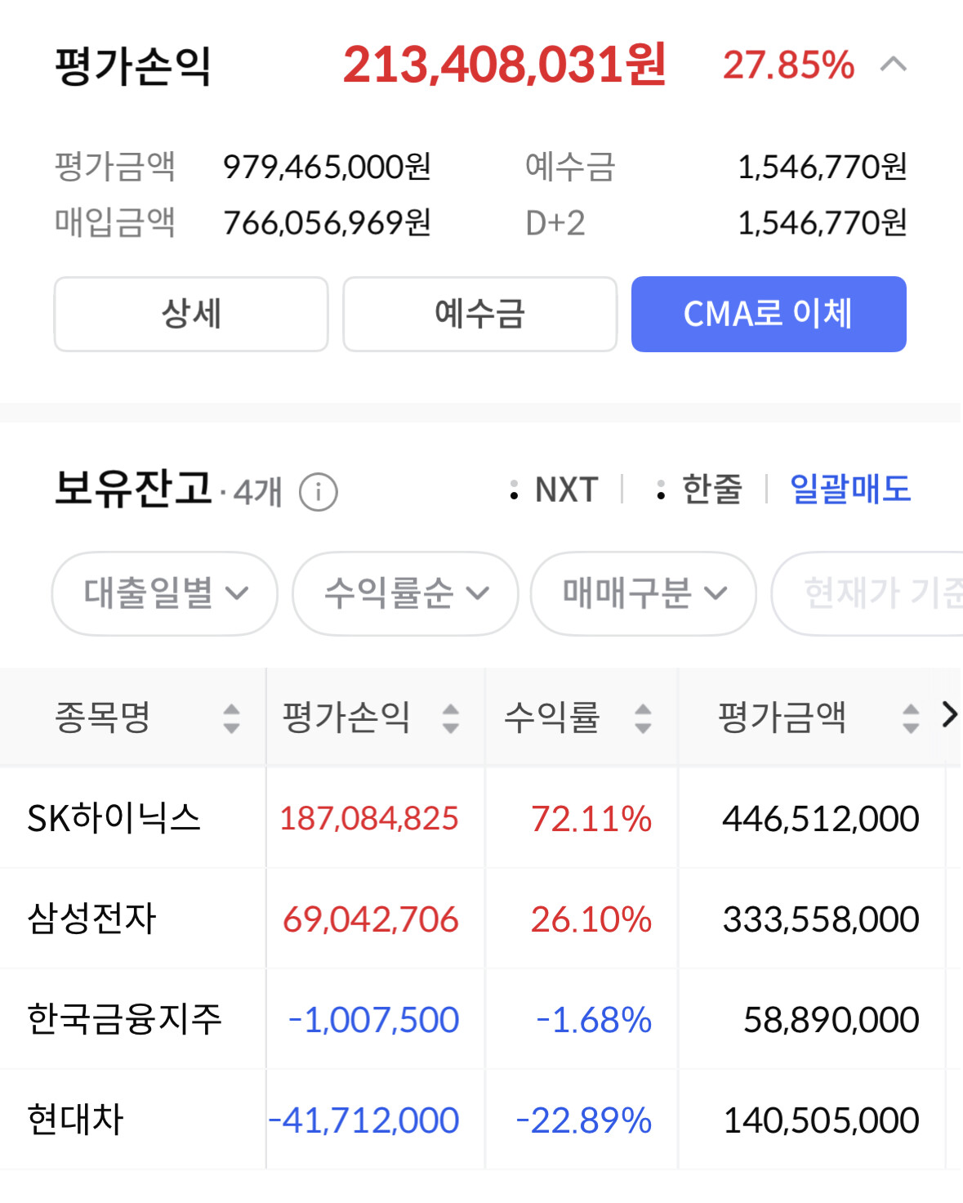Sort the 평가손익 column via the arrows icon
The width and height of the screenshot is (963, 1203).
click(451, 718)
